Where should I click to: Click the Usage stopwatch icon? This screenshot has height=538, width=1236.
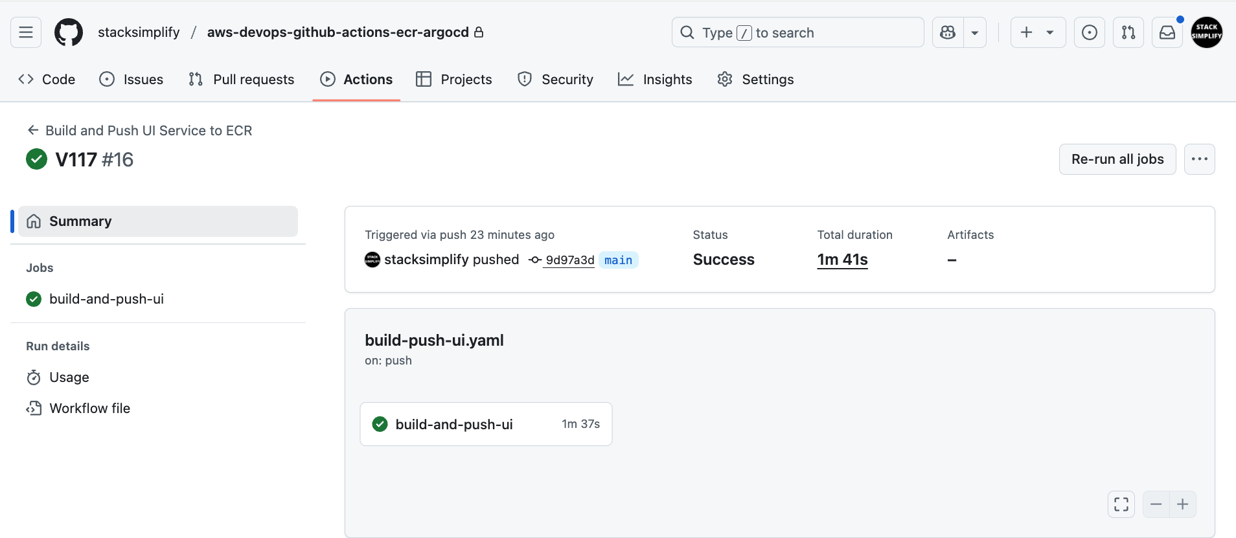(34, 377)
